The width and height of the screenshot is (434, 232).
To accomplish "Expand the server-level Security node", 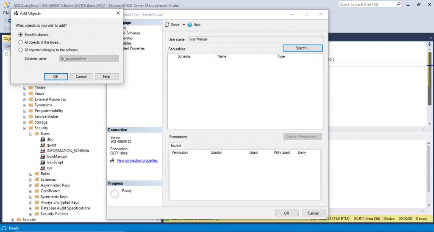I will [12, 220].
